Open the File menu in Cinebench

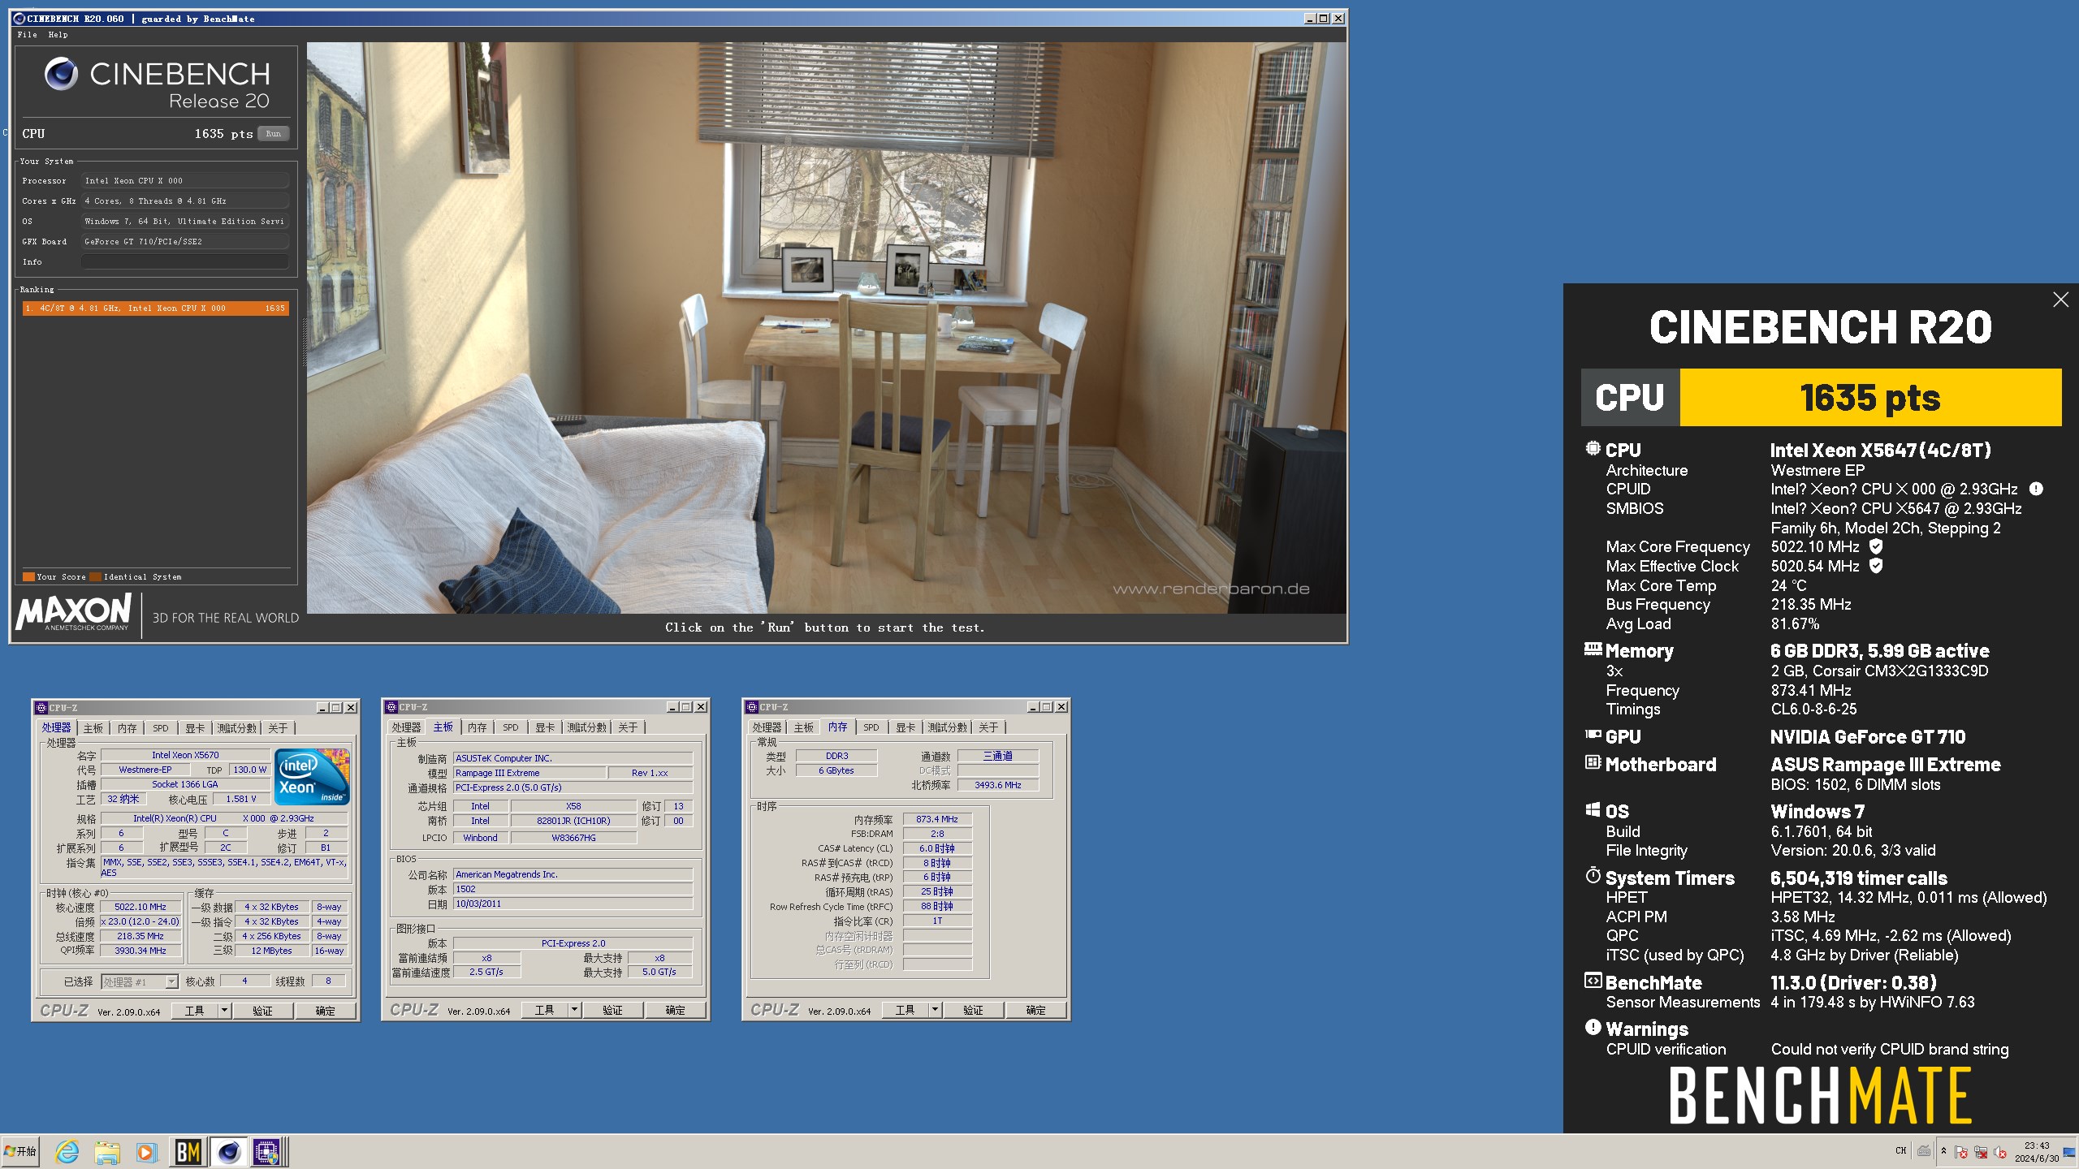[x=27, y=35]
